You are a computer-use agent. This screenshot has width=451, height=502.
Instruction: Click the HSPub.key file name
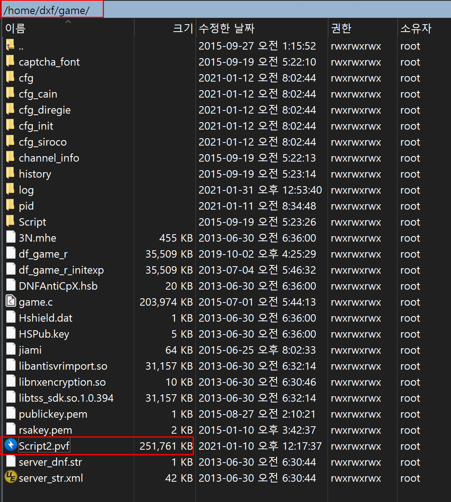click(x=44, y=334)
